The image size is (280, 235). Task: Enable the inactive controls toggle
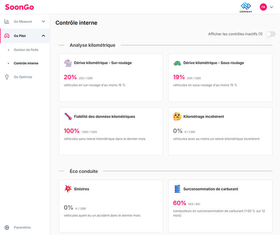271,34
